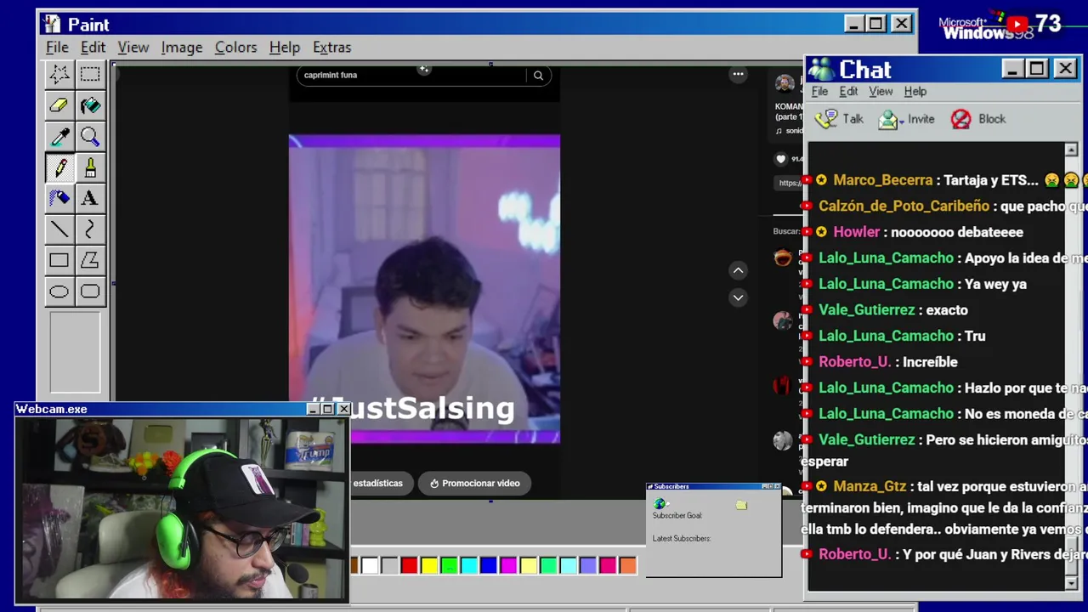Select the cyan color swatch
The image size is (1088, 612).
pyautogui.click(x=469, y=565)
